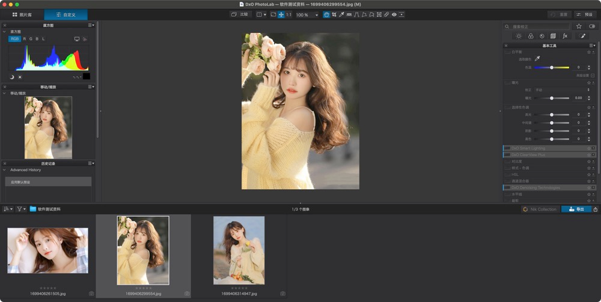Toggle the Selective Tone correction switch
The width and height of the screenshot is (601, 302).
tap(507, 107)
